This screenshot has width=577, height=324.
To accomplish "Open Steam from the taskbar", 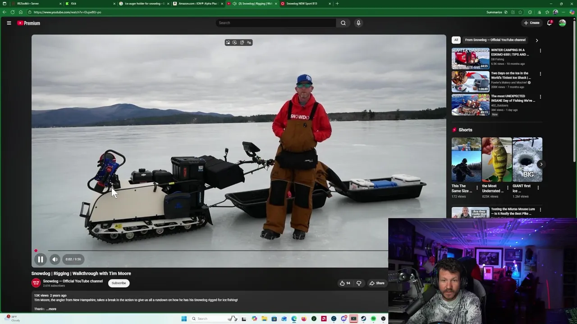I will coord(363,319).
